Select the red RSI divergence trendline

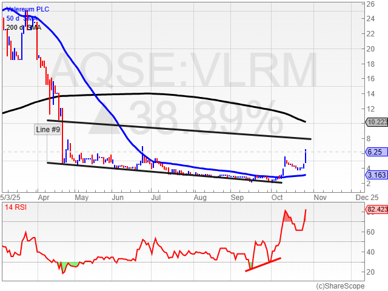263,265
